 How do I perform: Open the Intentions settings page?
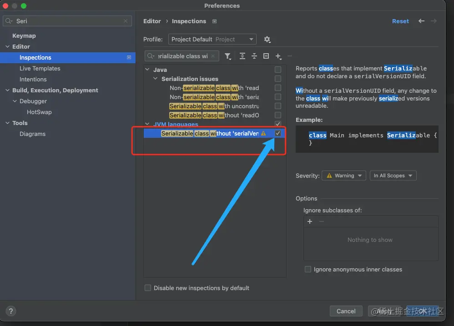[x=33, y=79]
